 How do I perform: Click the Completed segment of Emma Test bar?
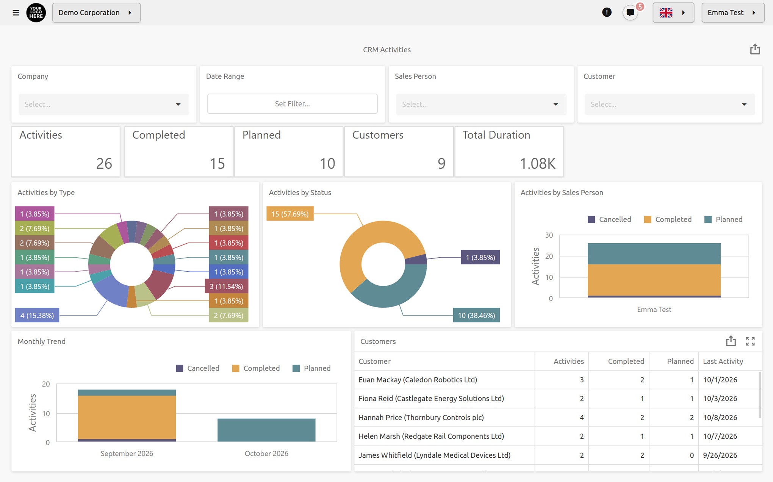[x=654, y=280]
